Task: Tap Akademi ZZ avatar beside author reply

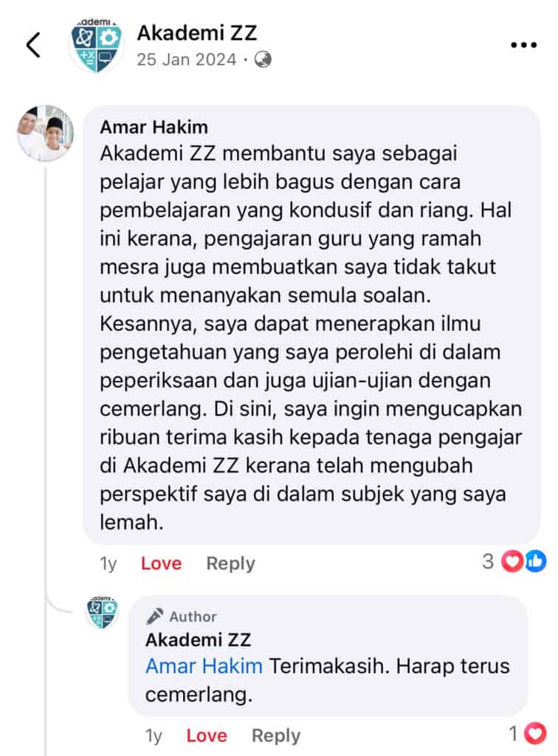Action: coord(102,612)
